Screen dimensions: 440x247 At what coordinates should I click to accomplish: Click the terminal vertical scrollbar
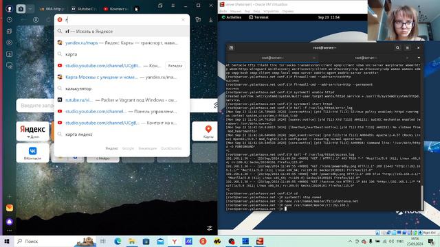tap(421, 196)
